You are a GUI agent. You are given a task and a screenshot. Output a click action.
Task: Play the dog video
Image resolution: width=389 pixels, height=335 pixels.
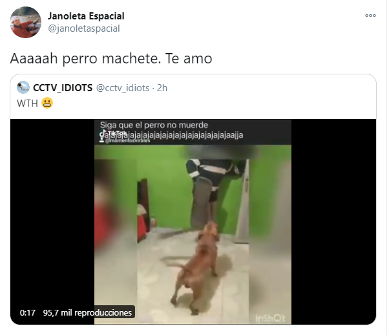[193, 222]
